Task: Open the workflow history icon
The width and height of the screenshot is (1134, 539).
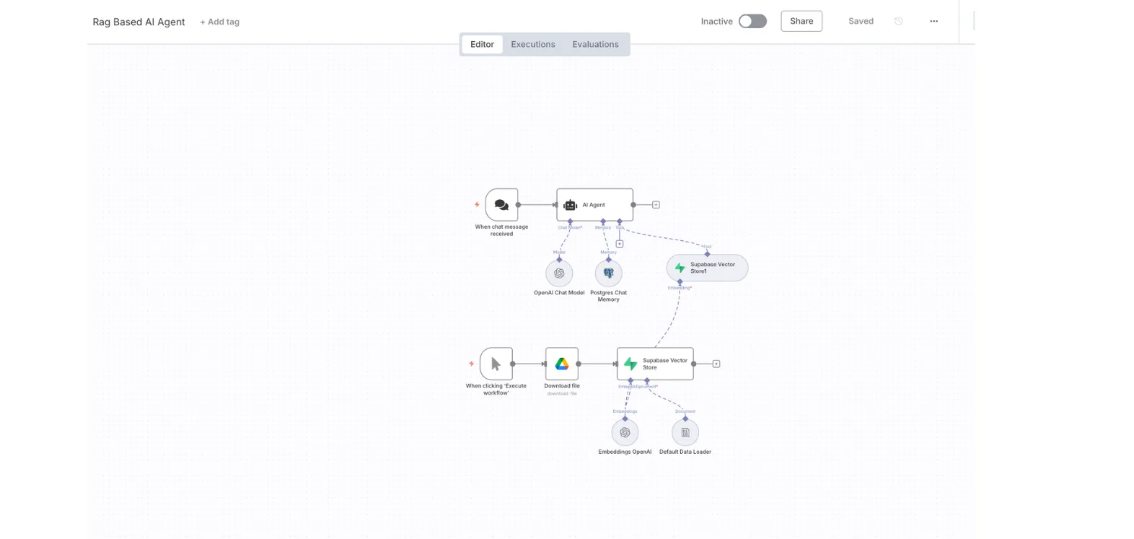Action: (899, 22)
